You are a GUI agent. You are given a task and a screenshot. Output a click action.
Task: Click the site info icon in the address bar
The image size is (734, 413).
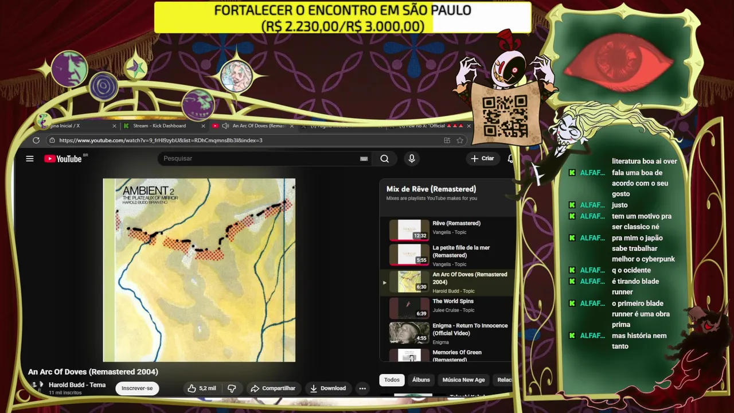click(x=52, y=140)
